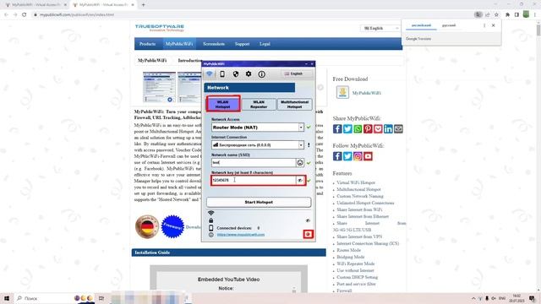The width and height of the screenshot is (541, 304).
Task: Select the WLAN Hotspot tab
Action: [x=223, y=105]
